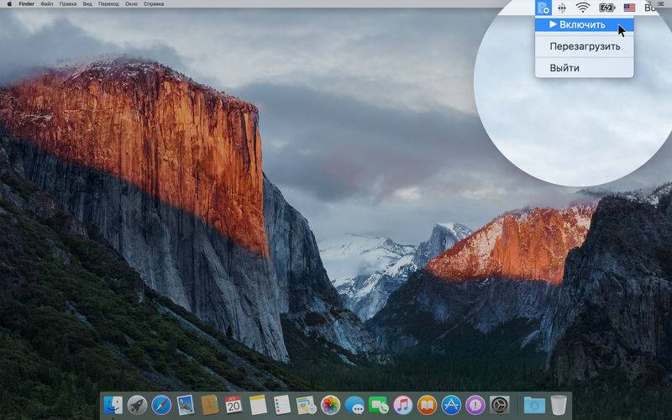Open App Store icon in Dock
Viewport: 672px width, 420px height.
pyautogui.click(x=451, y=405)
